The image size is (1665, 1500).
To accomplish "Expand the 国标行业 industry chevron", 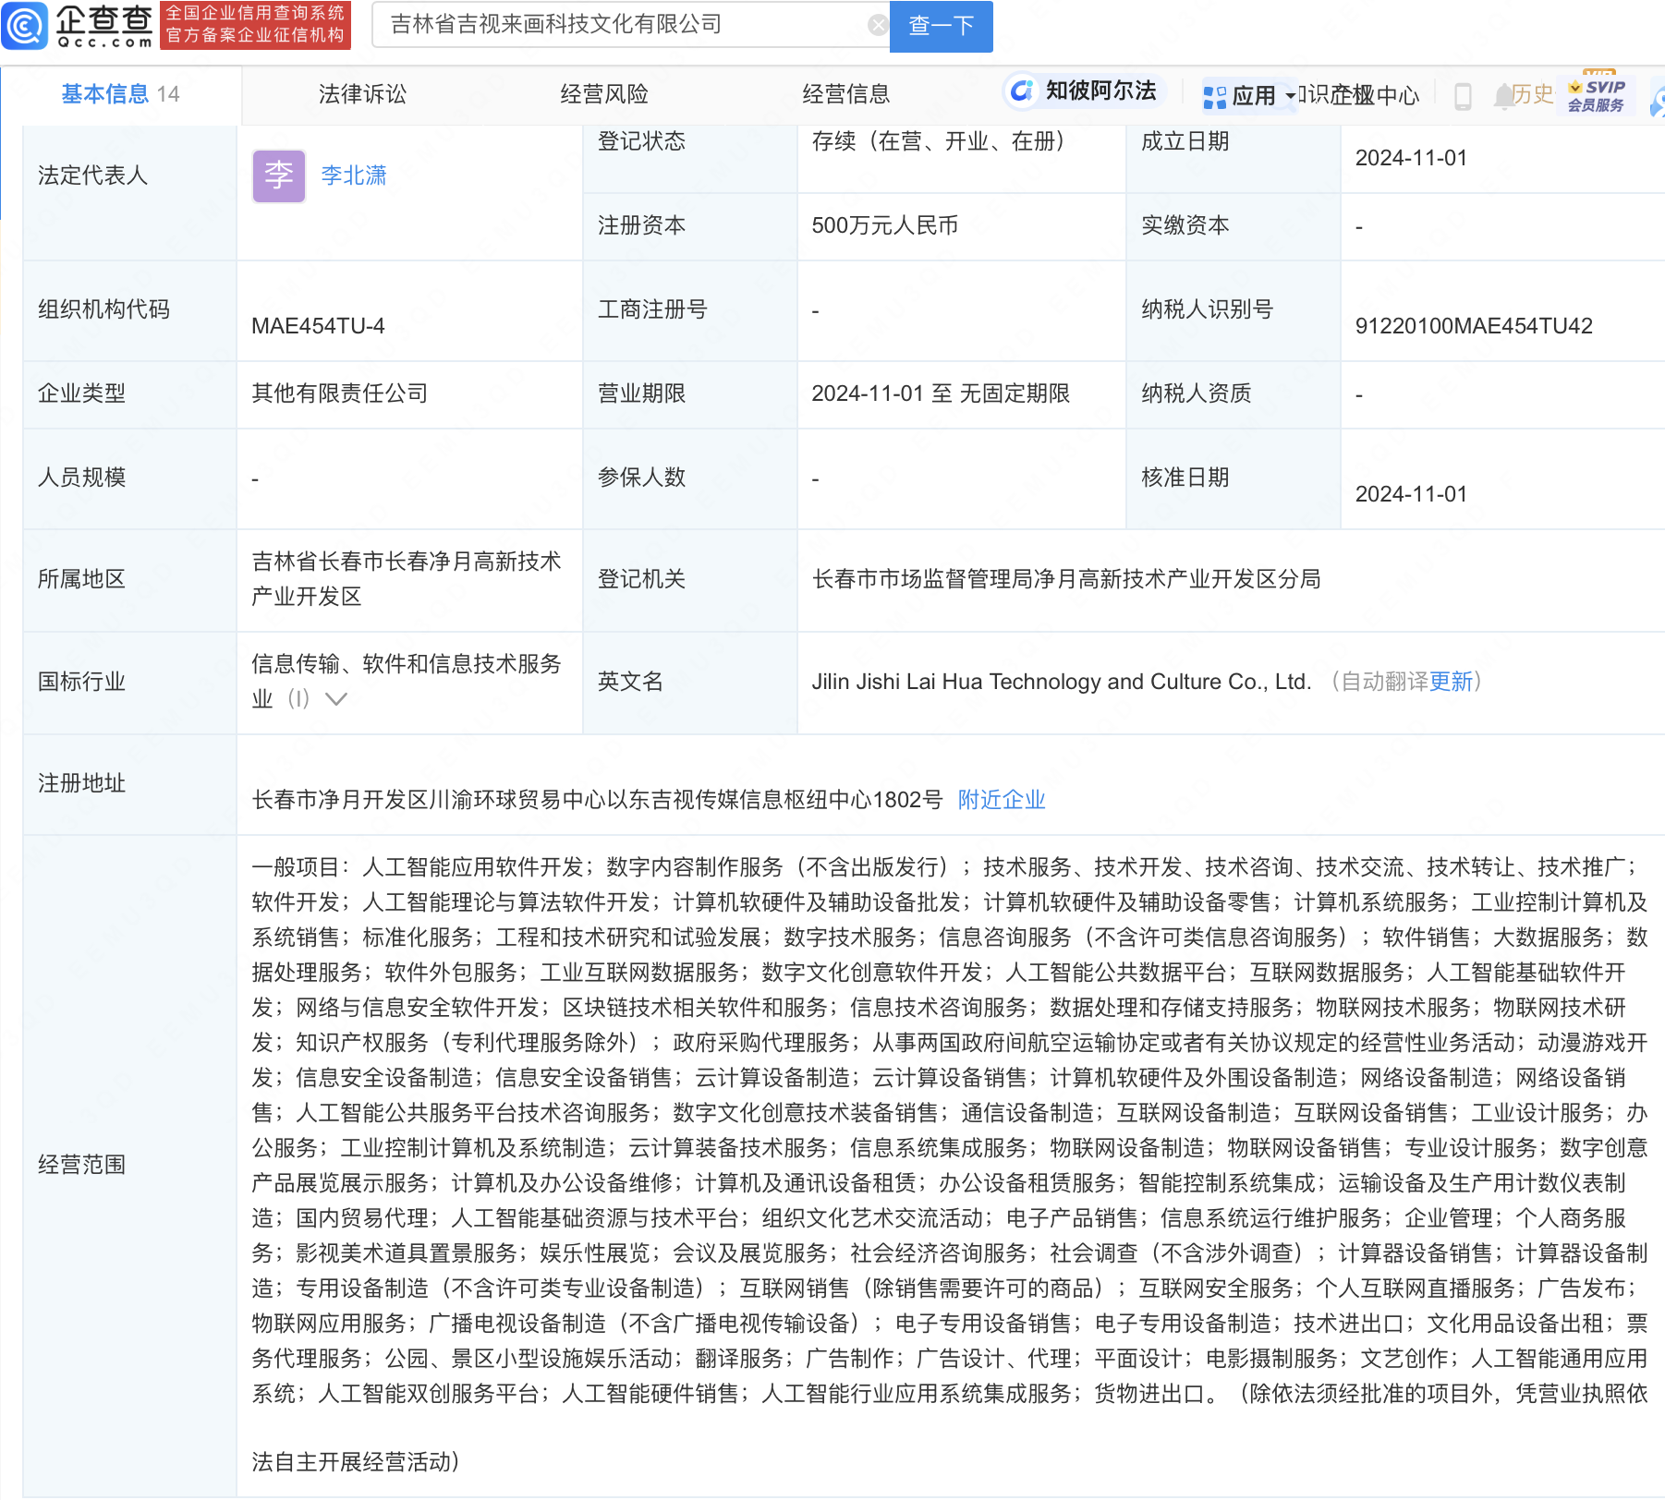I will [x=336, y=699].
